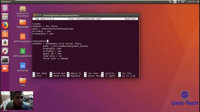Open Ubuntu Software center icon
The image size is (200, 112).
point(5,34)
